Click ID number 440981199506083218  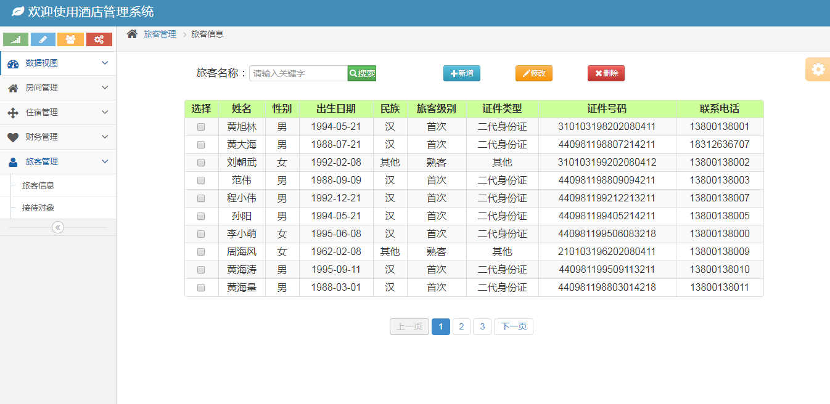tap(607, 234)
